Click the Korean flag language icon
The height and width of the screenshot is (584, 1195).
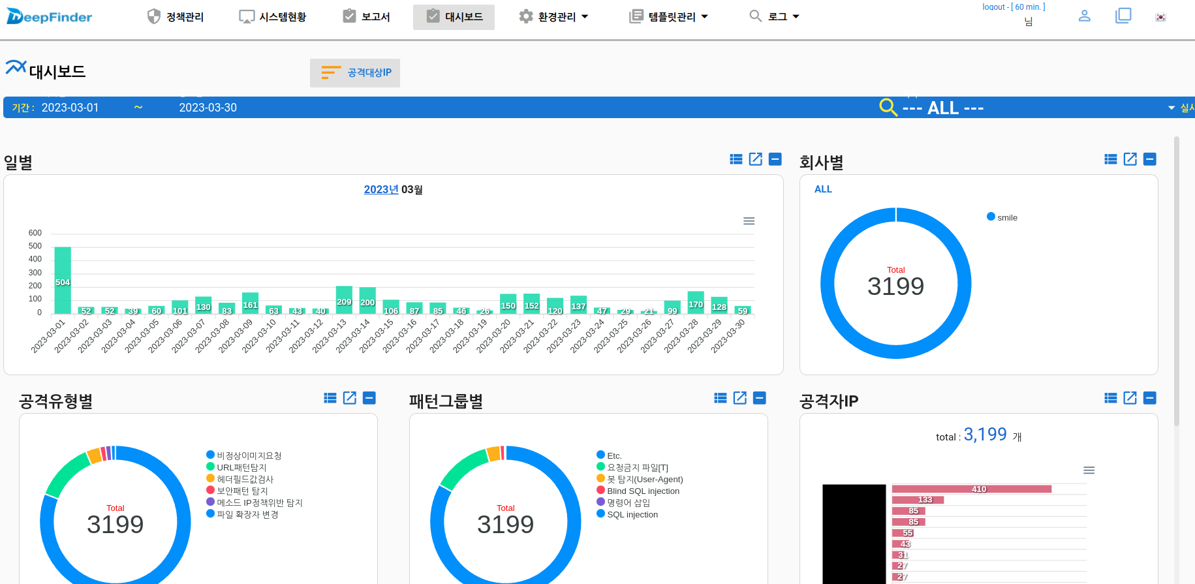point(1160,17)
